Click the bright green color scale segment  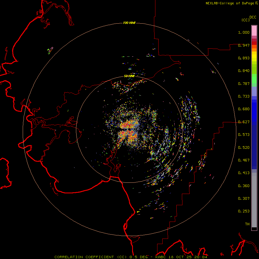[x=254, y=79]
